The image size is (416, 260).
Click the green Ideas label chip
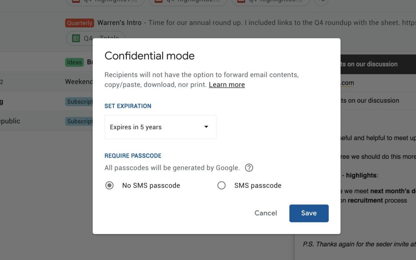[75, 62]
